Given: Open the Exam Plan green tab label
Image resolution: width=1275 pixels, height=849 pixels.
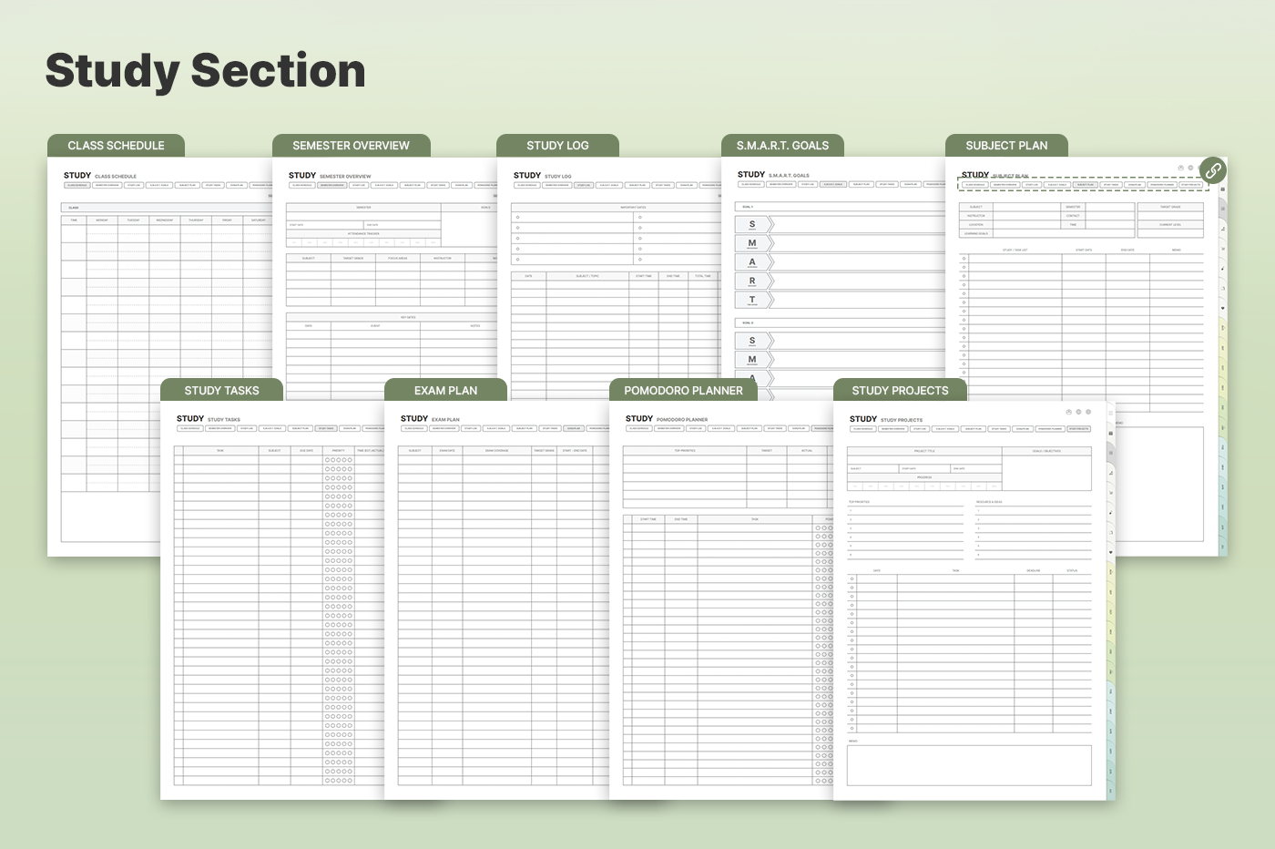Looking at the screenshot, I should [x=445, y=391].
